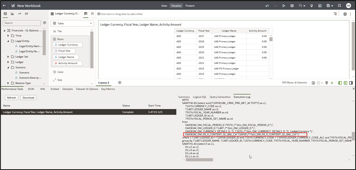The image size is (356, 170).
Task: Open the insights lightbulb panel
Action: pos(312,6)
